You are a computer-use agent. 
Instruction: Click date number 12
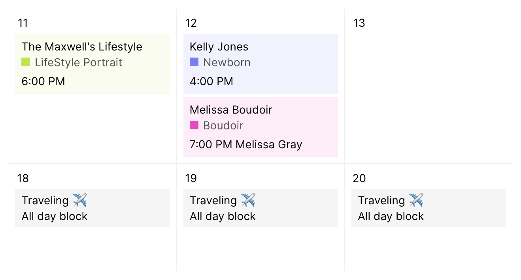point(191,23)
